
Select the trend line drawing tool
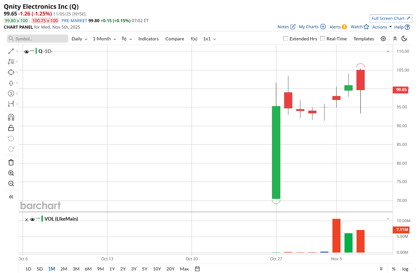coord(11,51)
